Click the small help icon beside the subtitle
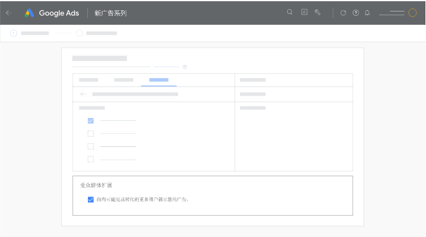The height and width of the screenshot is (237, 426). pyautogui.click(x=185, y=67)
